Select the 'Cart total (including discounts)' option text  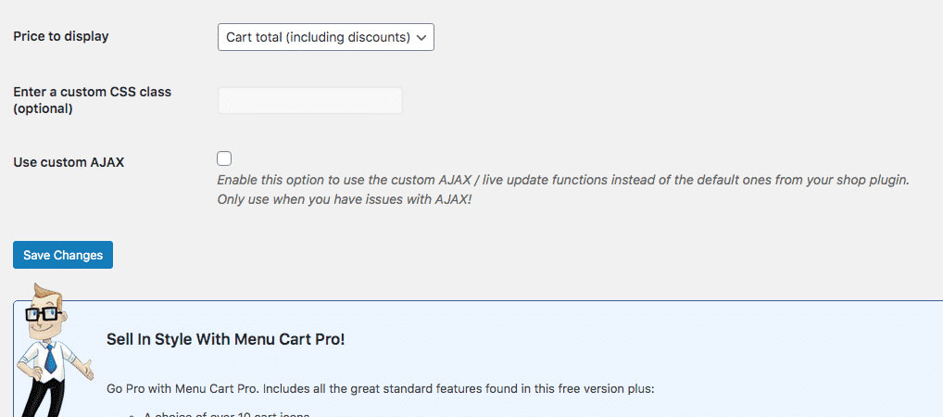pos(317,37)
